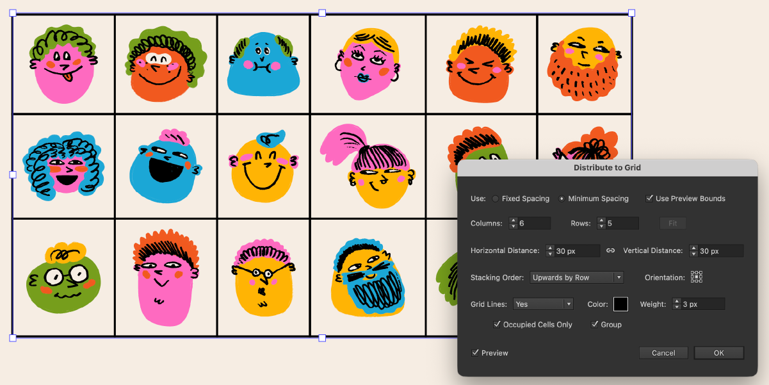The height and width of the screenshot is (385, 769).
Task: Turn off the Preview checkbox
Action: click(x=474, y=353)
